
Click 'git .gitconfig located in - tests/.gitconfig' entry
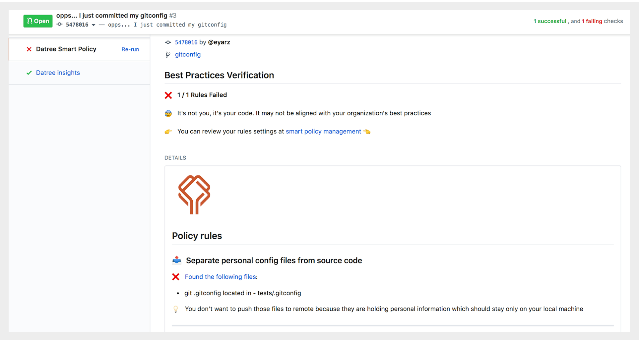(243, 293)
